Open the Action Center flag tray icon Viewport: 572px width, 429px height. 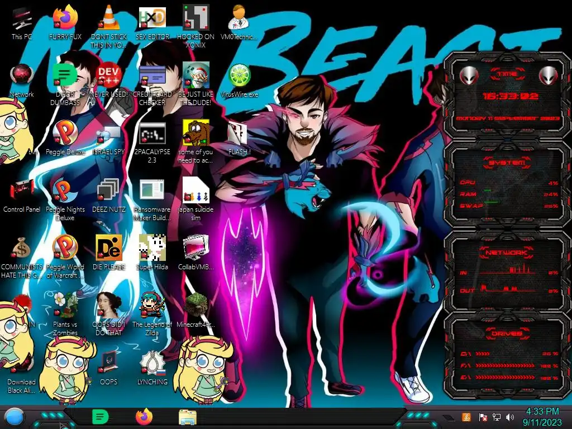483,417
